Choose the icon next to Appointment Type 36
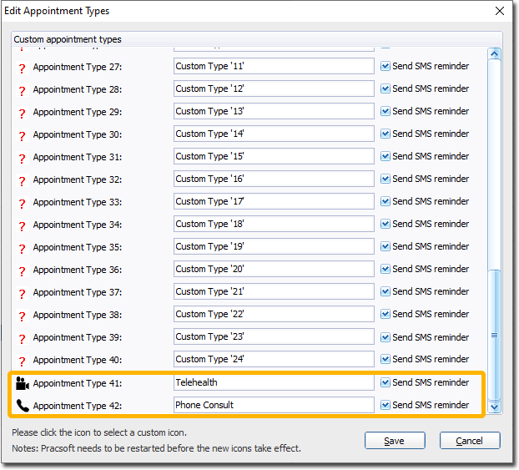Viewport: 519px width, 470px height. tap(22, 270)
